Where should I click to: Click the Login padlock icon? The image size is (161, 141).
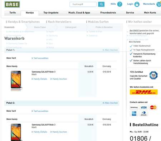(x=137, y=4)
